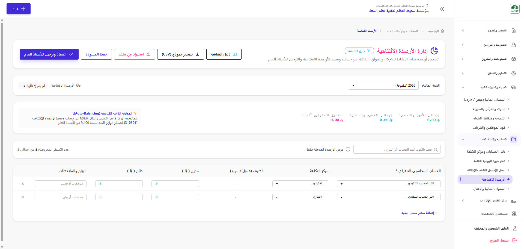Collapse الخزينة والسيولة النقدية section chevron

tap(463, 87)
